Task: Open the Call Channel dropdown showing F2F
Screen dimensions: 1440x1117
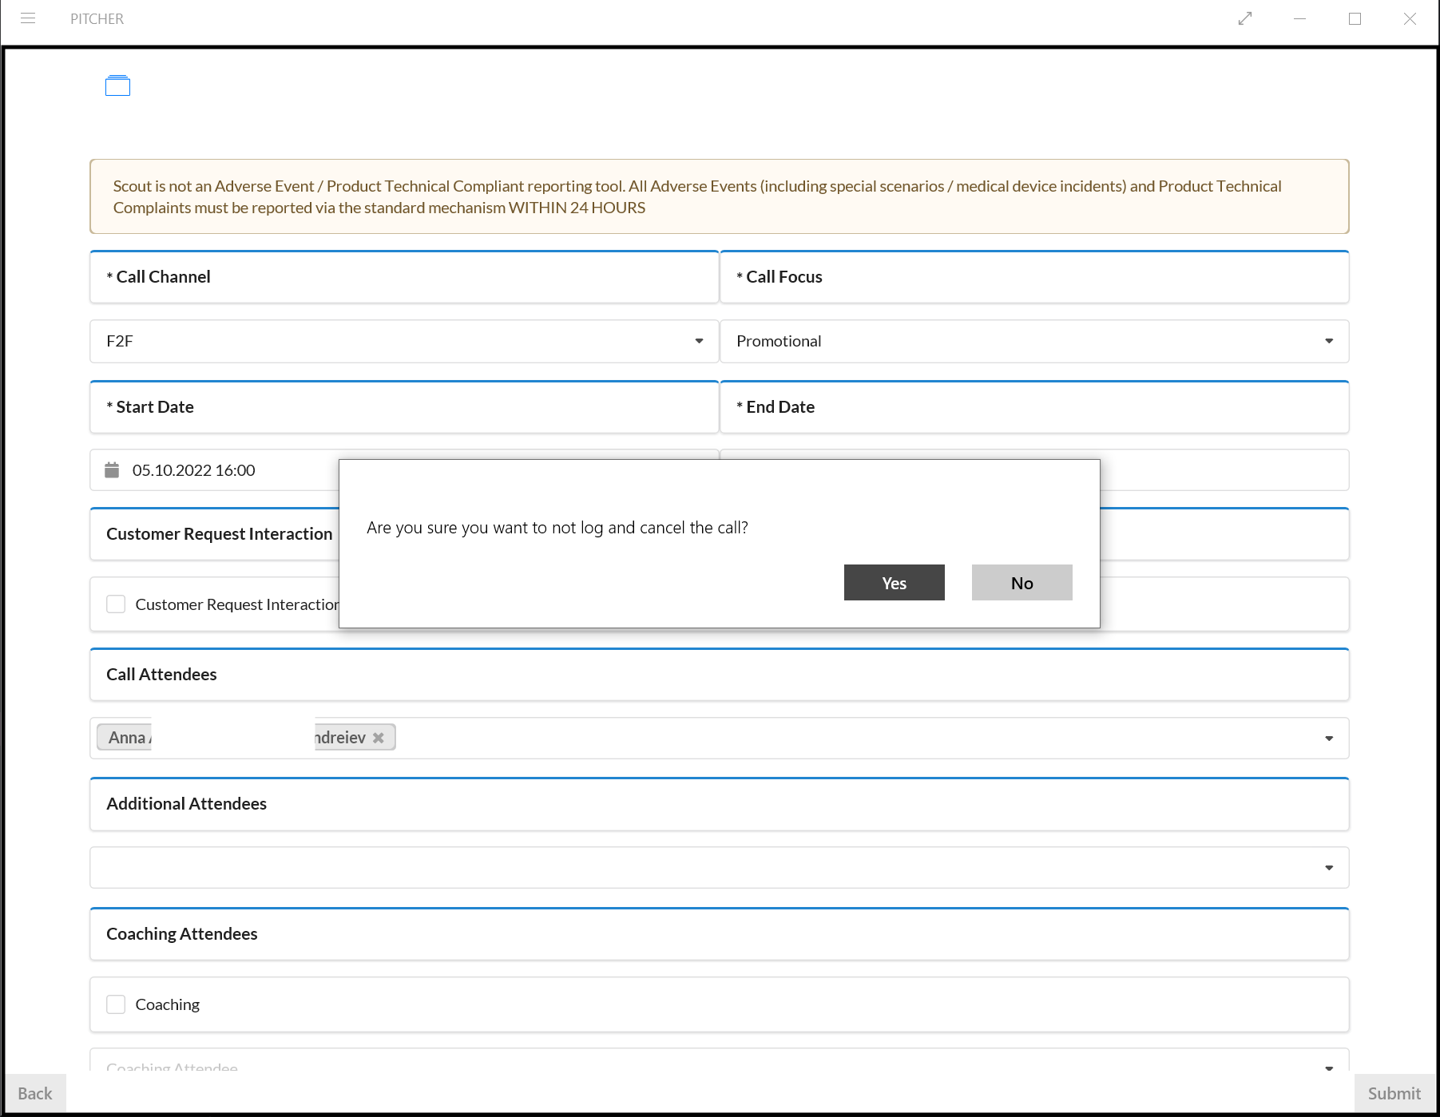Action: [x=698, y=341]
